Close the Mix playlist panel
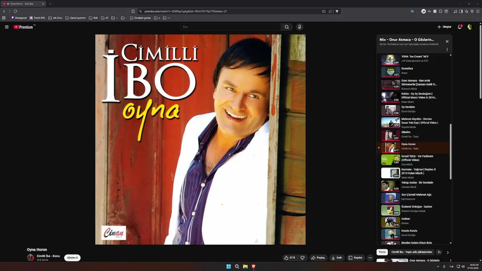The image size is (482, 271). point(447,41)
